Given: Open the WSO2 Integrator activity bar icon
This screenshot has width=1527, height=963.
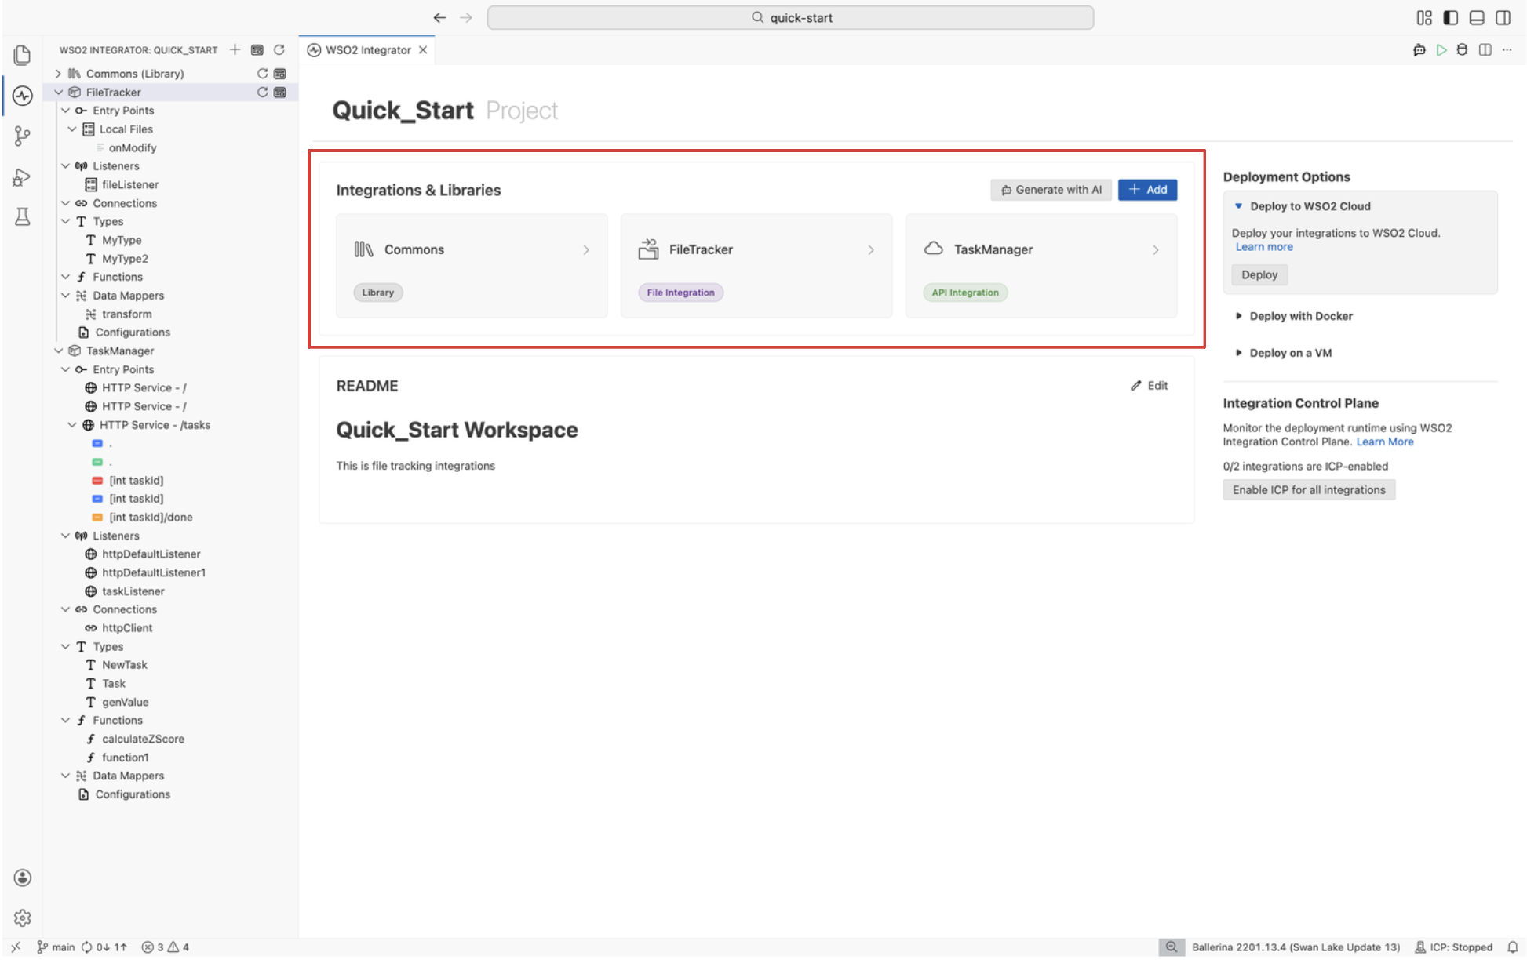Looking at the screenshot, I should tap(23, 96).
